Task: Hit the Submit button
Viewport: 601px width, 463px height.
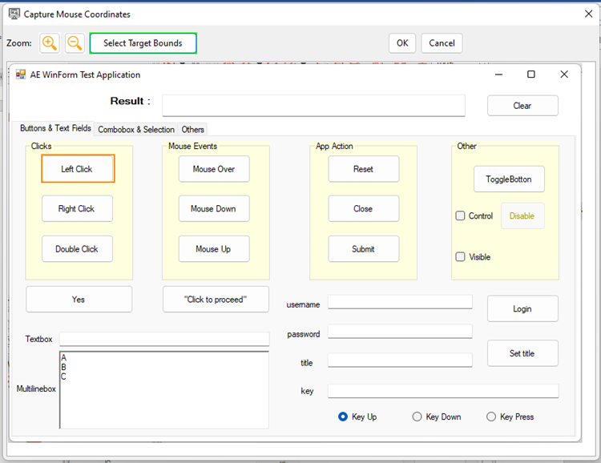Action: [x=363, y=249]
